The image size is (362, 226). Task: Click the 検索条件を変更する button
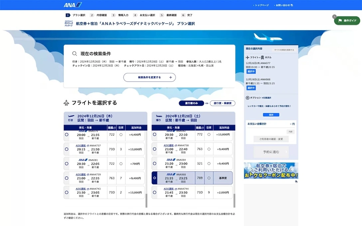point(149,77)
